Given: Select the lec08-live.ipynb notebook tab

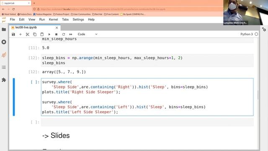Looking at the screenshot, I should (35, 27).
